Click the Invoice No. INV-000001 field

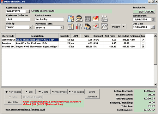[144, 12]
